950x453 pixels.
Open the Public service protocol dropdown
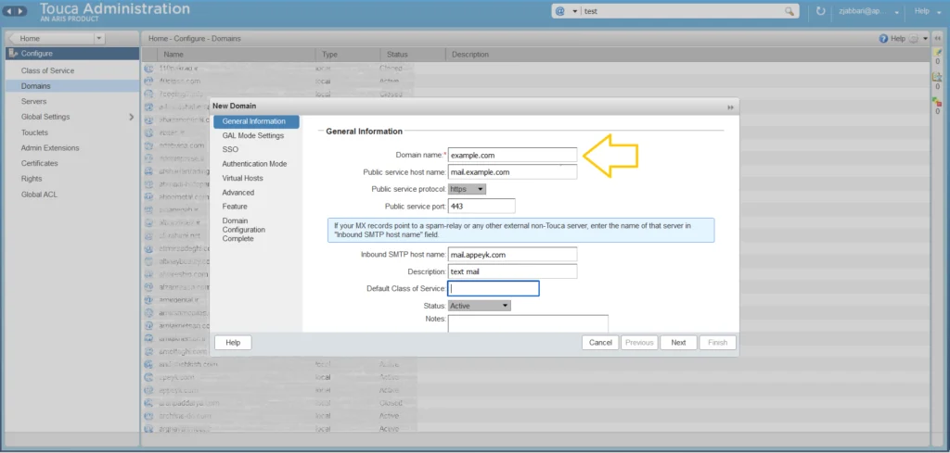[x=468, y=189]
